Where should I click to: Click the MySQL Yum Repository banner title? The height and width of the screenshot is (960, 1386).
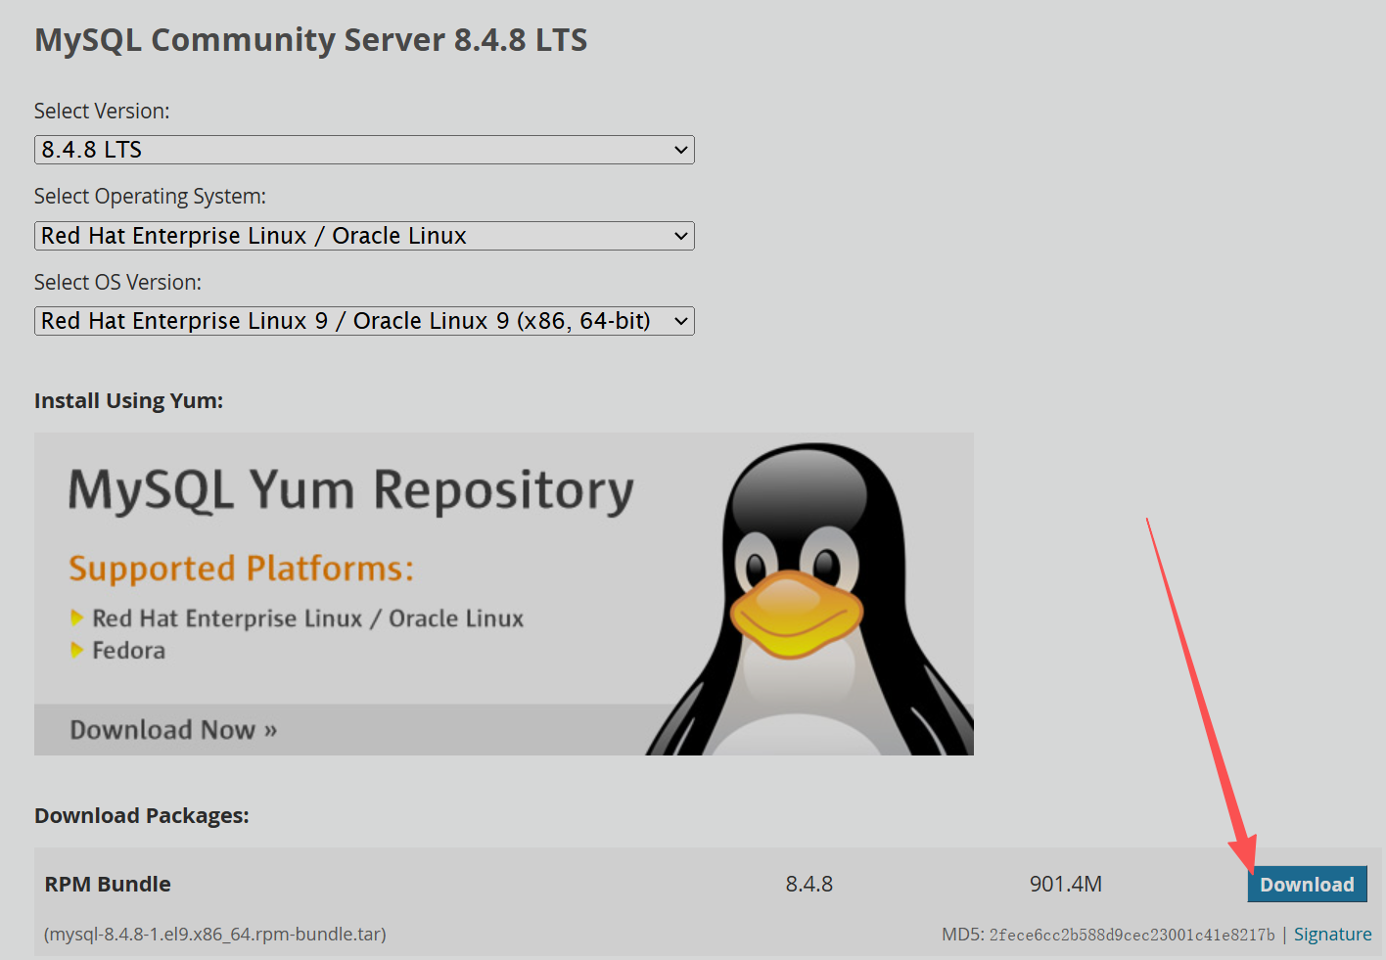351,491
